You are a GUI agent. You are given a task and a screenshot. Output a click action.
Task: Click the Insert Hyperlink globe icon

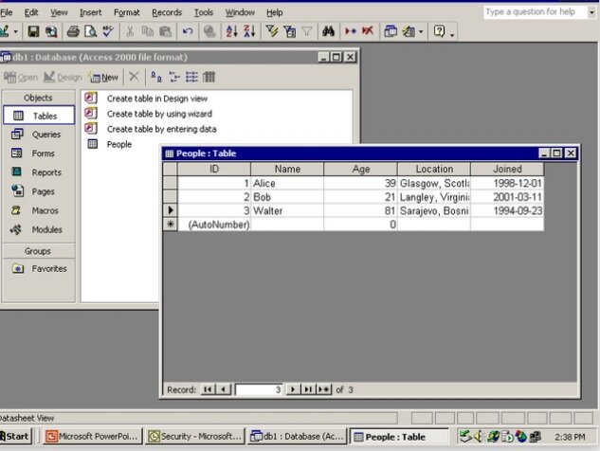pos(209,31)
